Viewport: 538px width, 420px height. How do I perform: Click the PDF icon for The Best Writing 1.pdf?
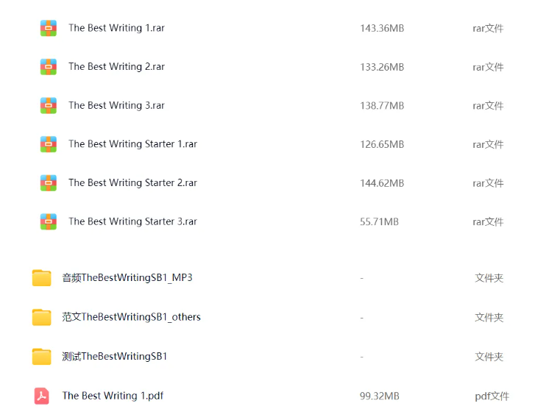coord(42,396)
